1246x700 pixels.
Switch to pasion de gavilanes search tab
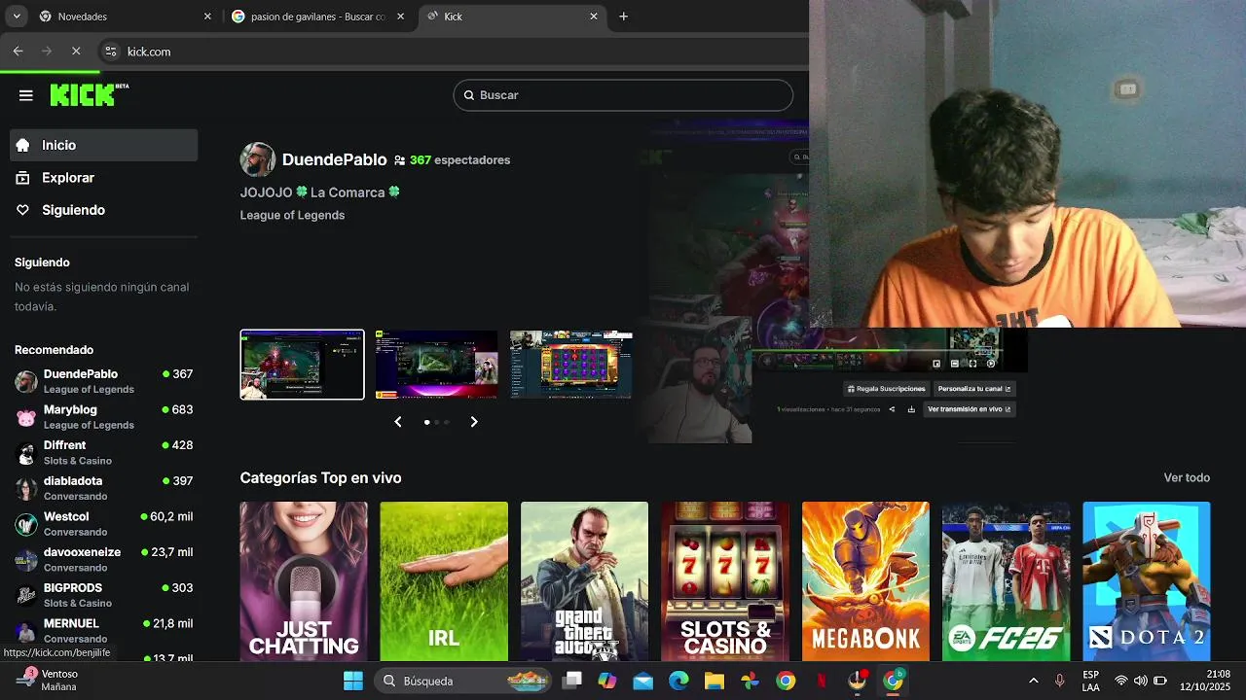317,17
